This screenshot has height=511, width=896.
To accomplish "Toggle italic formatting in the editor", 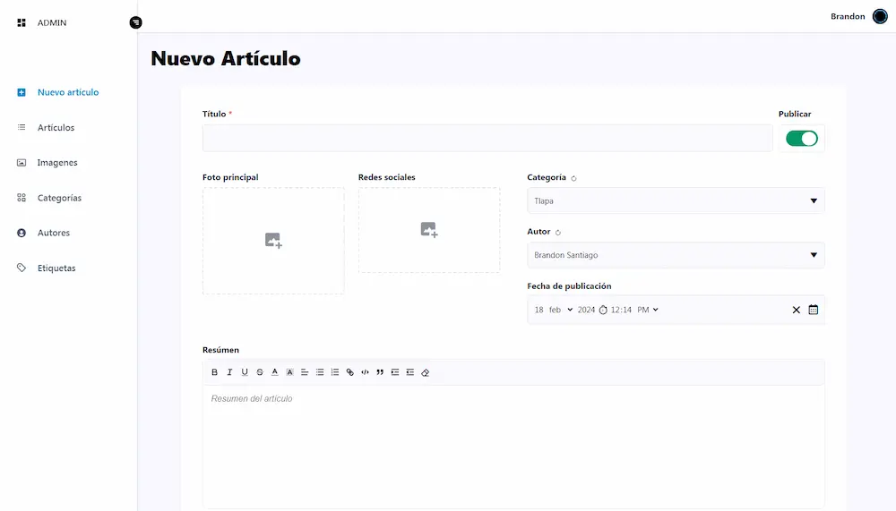I will [x=229, y=372].
